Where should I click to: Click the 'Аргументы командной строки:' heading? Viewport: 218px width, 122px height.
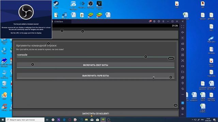tap(36, 45)
